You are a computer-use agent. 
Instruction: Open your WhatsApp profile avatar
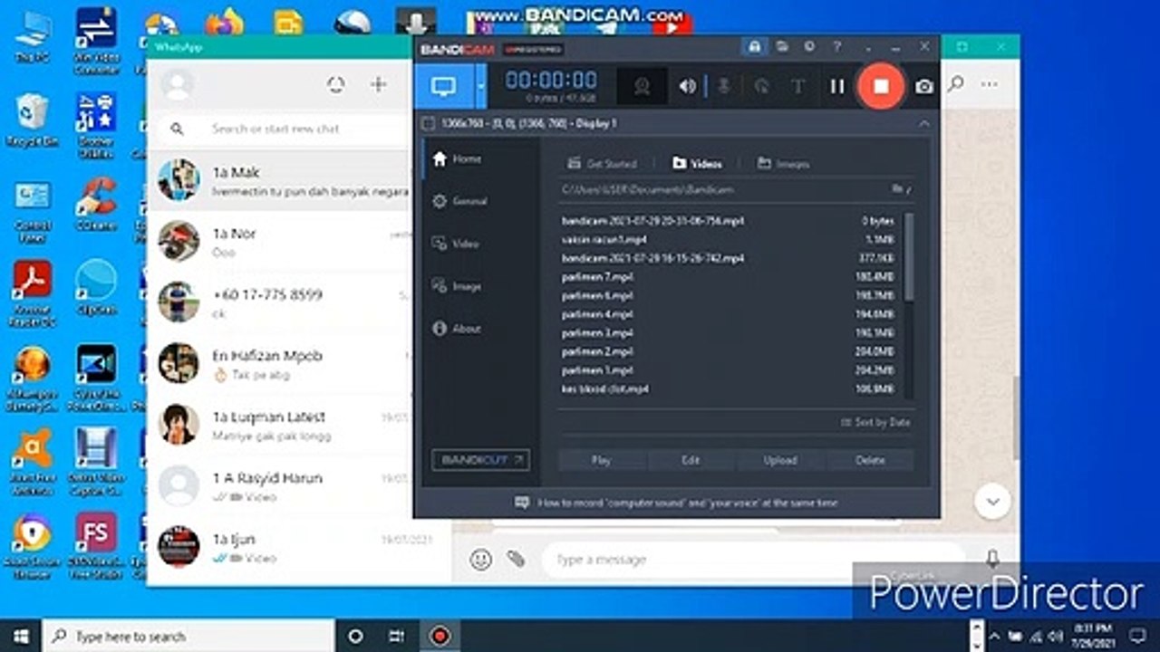177,85
